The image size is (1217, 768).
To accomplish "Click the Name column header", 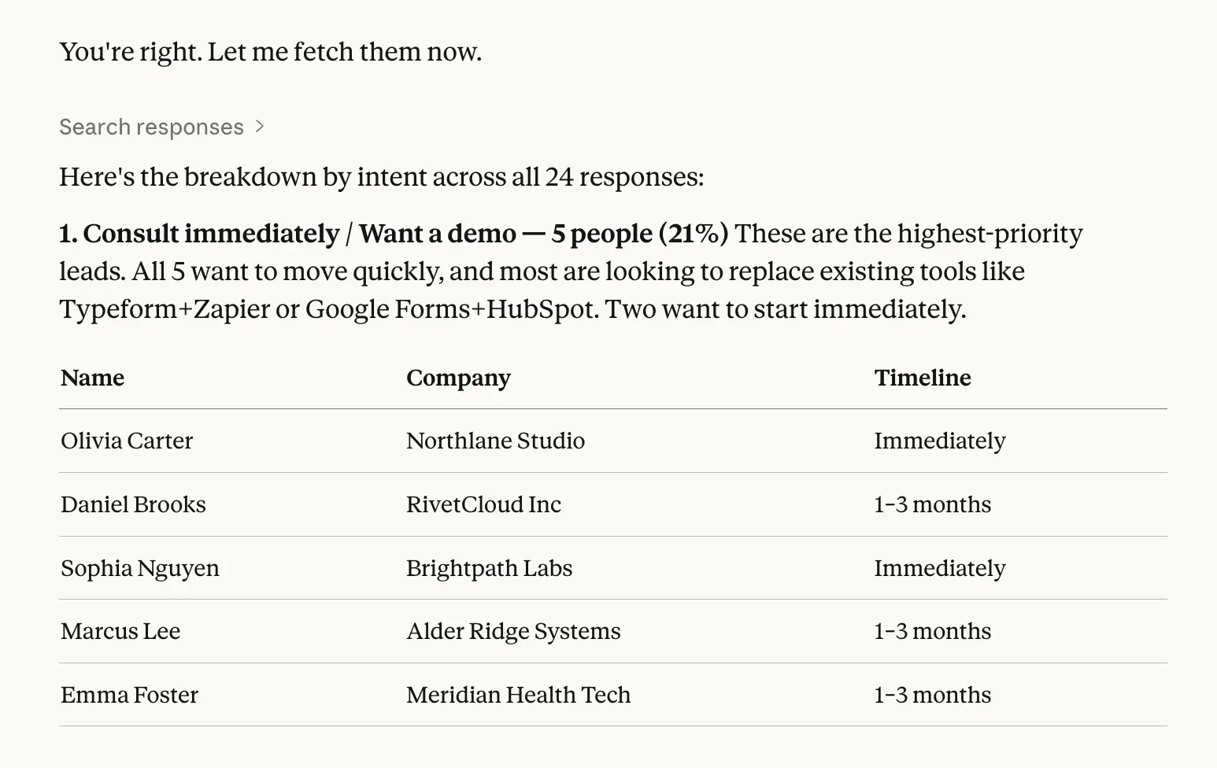I will [93, 378].
